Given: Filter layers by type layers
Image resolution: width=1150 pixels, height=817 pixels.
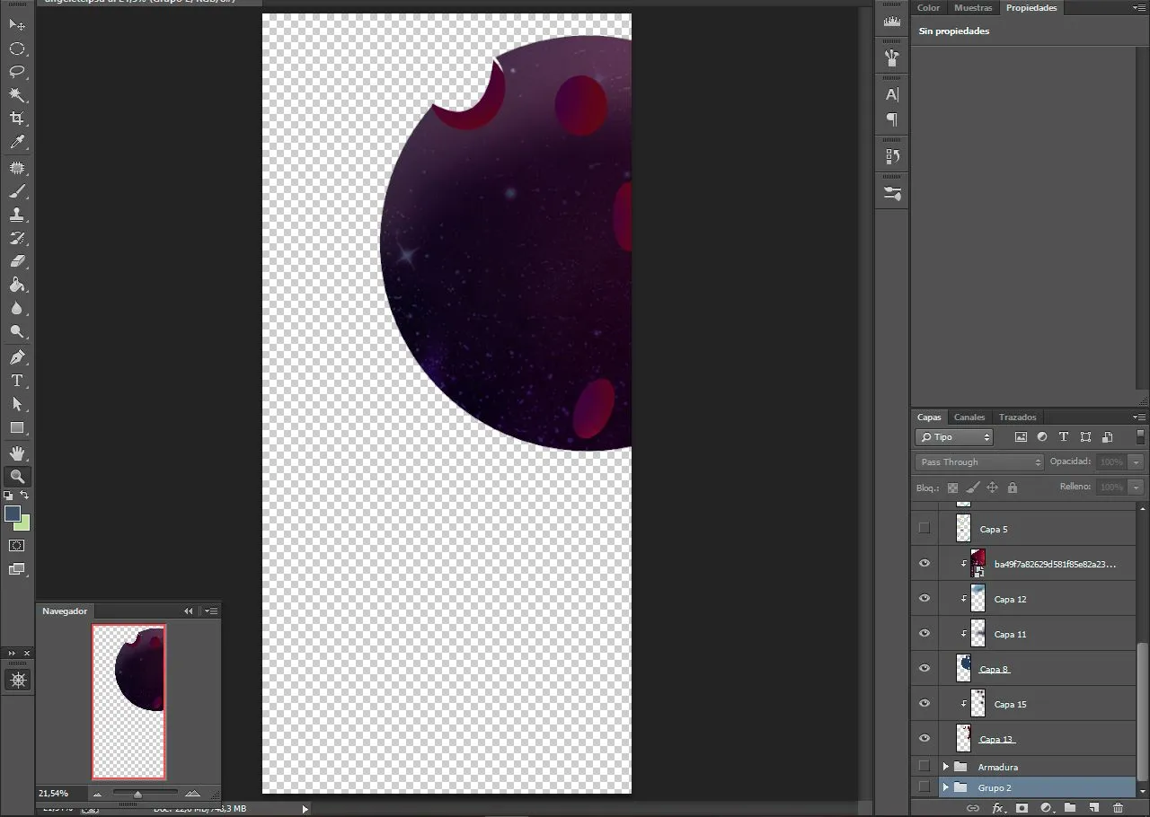Looking at the screenshot, I should [x=1064, y=437].
